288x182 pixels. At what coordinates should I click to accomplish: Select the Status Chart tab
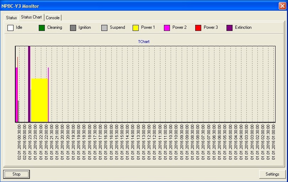(31, 17)
